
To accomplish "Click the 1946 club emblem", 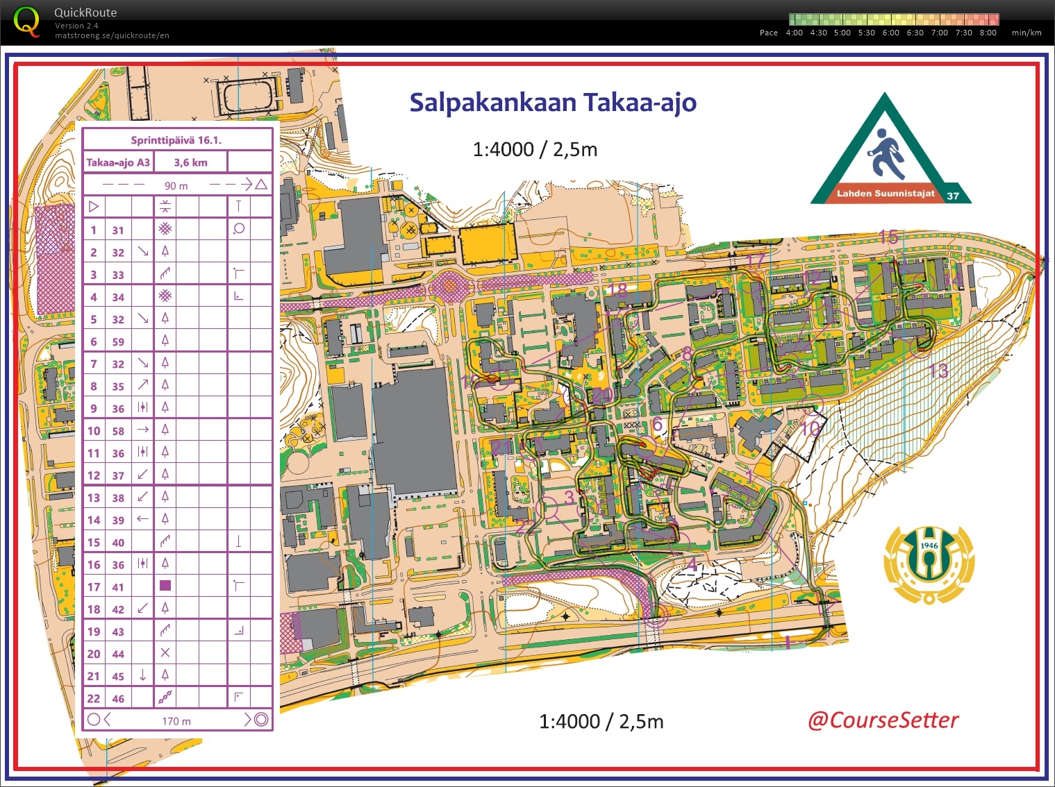I will coord(929,564).
